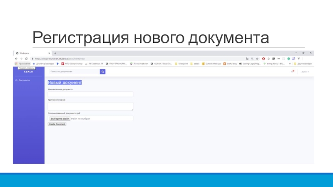Screen dimensions: 333x187
Task: Go back with browser back arrow
Action: pos(16,59)
